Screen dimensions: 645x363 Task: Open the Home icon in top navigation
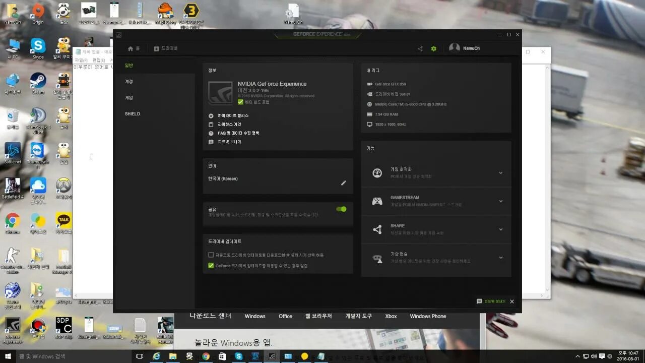(x=130, y=48)
